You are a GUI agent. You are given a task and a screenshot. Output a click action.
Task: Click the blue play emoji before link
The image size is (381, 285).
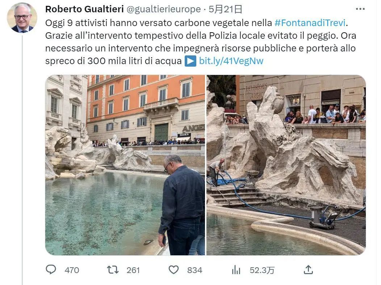pos(190,61)
